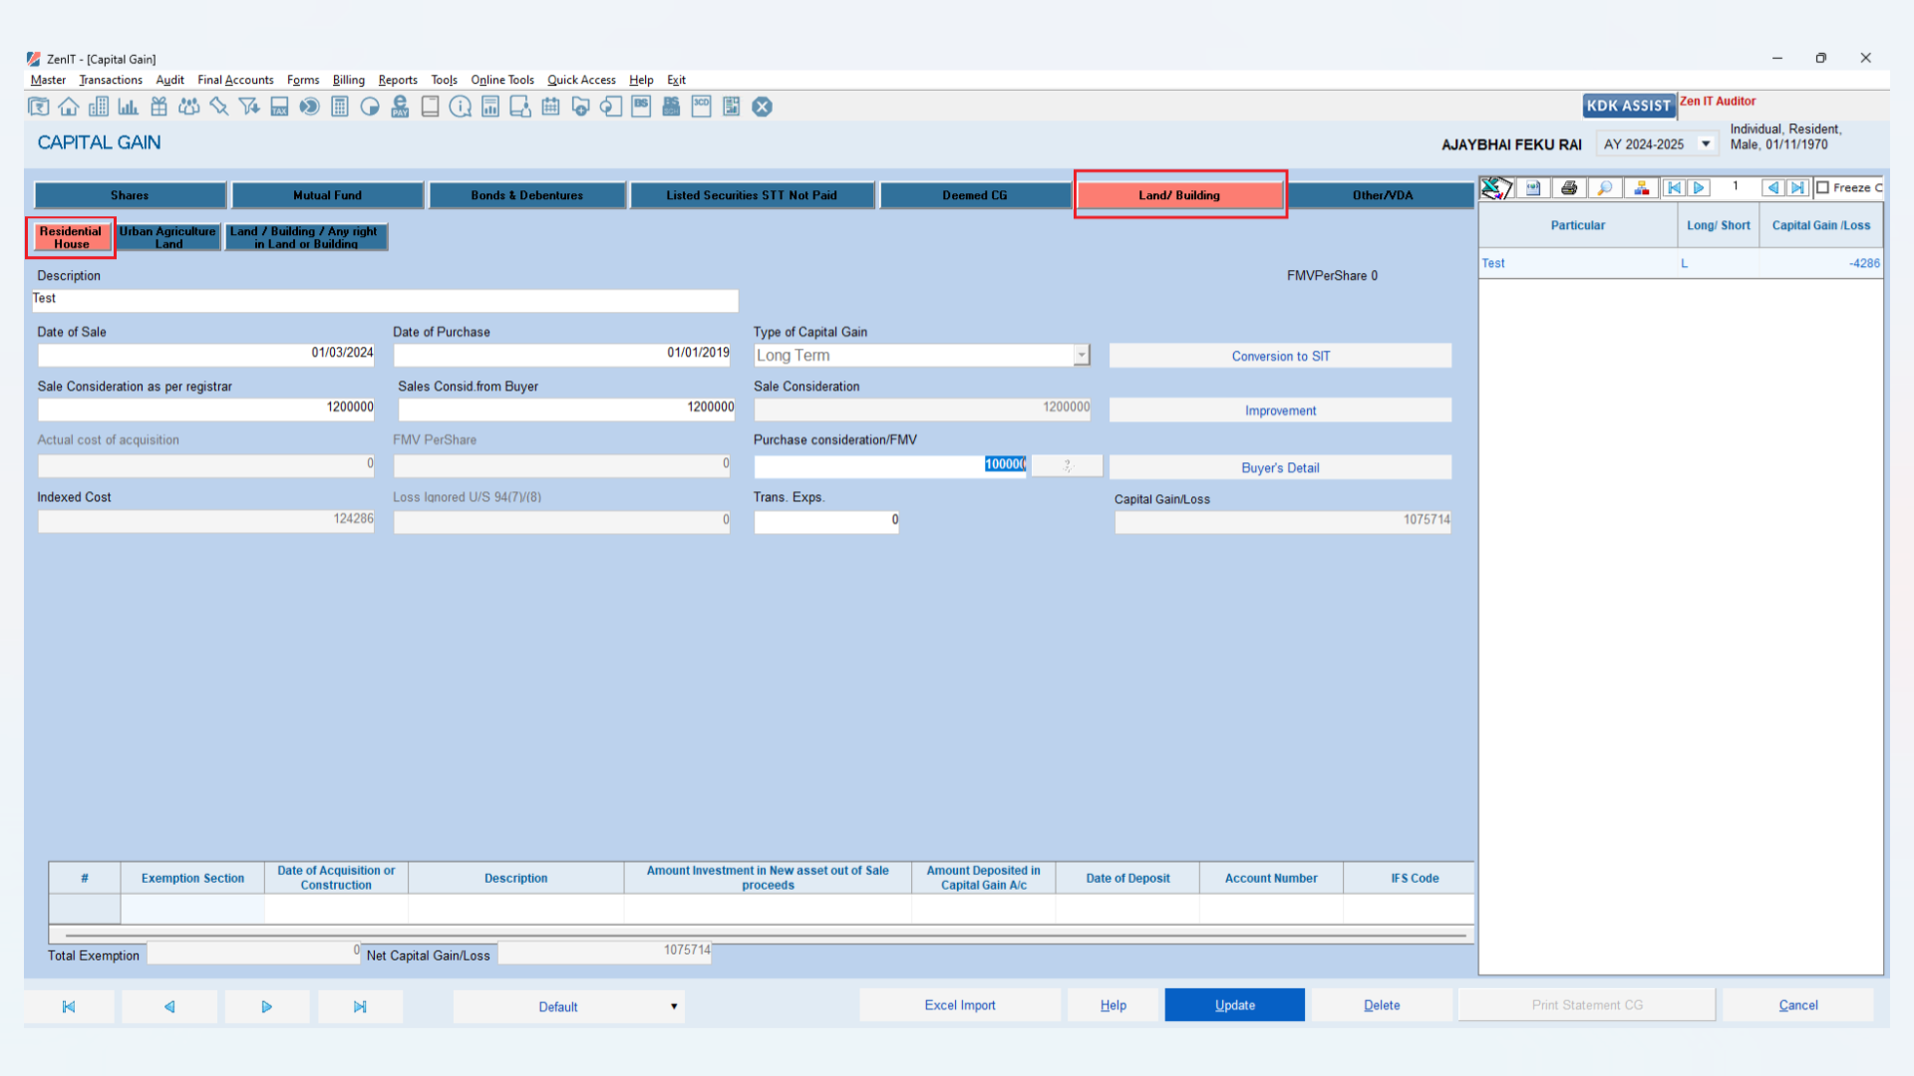Click the pin toolbar icon

[219, 107]
